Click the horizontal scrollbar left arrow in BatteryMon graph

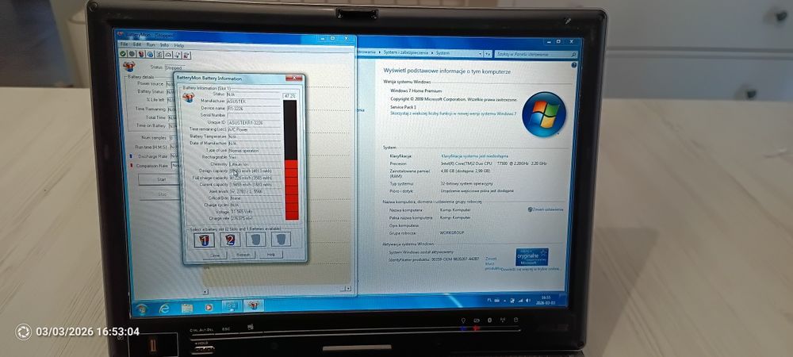(205, 292)
